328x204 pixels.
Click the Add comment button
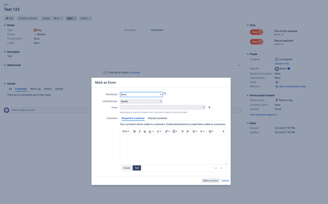point(28,18)
